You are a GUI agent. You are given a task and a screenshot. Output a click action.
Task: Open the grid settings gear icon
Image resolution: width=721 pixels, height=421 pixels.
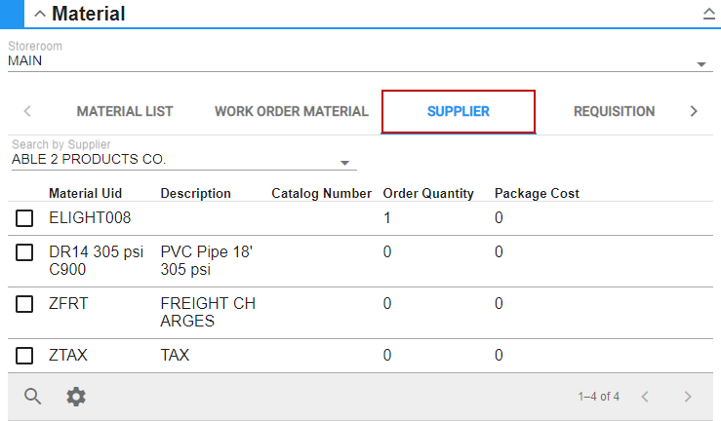click(76, 396)
